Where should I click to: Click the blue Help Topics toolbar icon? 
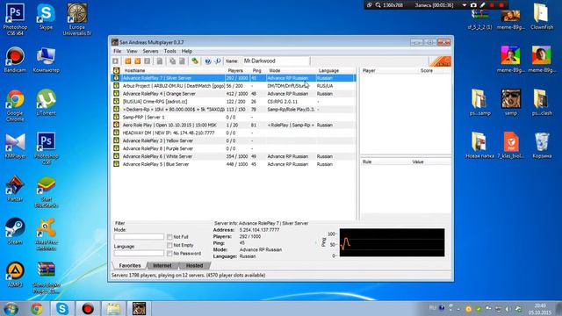point(208,61)
